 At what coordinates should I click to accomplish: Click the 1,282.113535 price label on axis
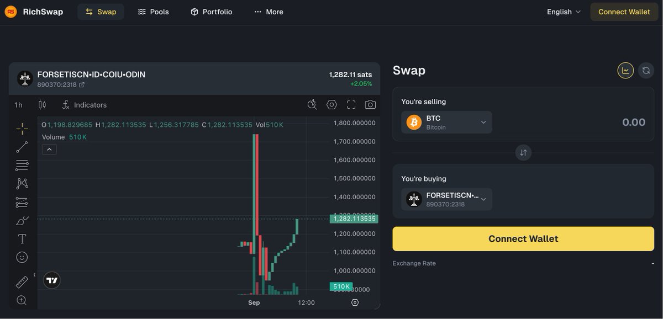click(x=354, y=219)
